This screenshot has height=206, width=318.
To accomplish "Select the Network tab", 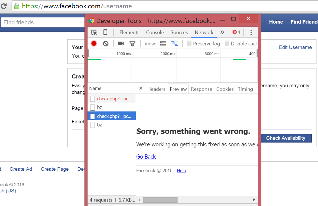I will 204,32.
